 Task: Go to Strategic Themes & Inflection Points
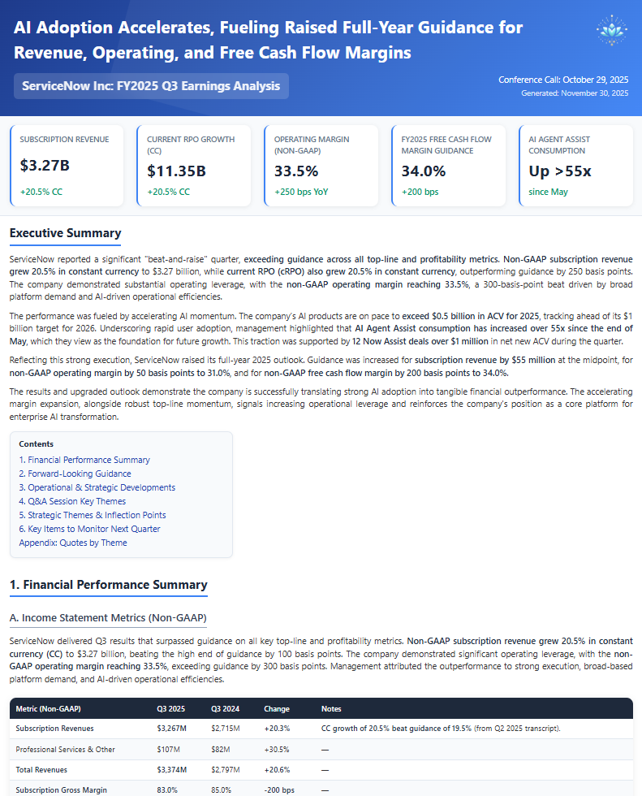[93, 515]
